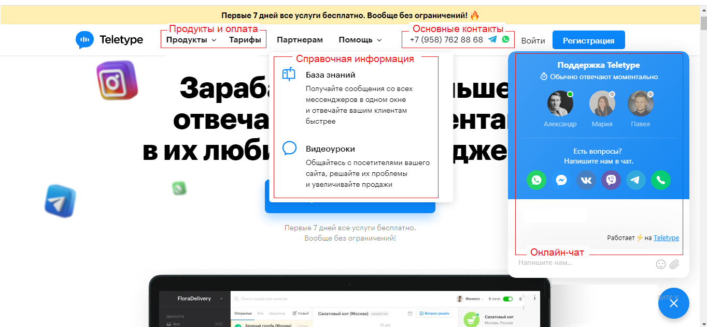
Task: Expand the Помощь dropdown menu
Action: click(360, 40)
